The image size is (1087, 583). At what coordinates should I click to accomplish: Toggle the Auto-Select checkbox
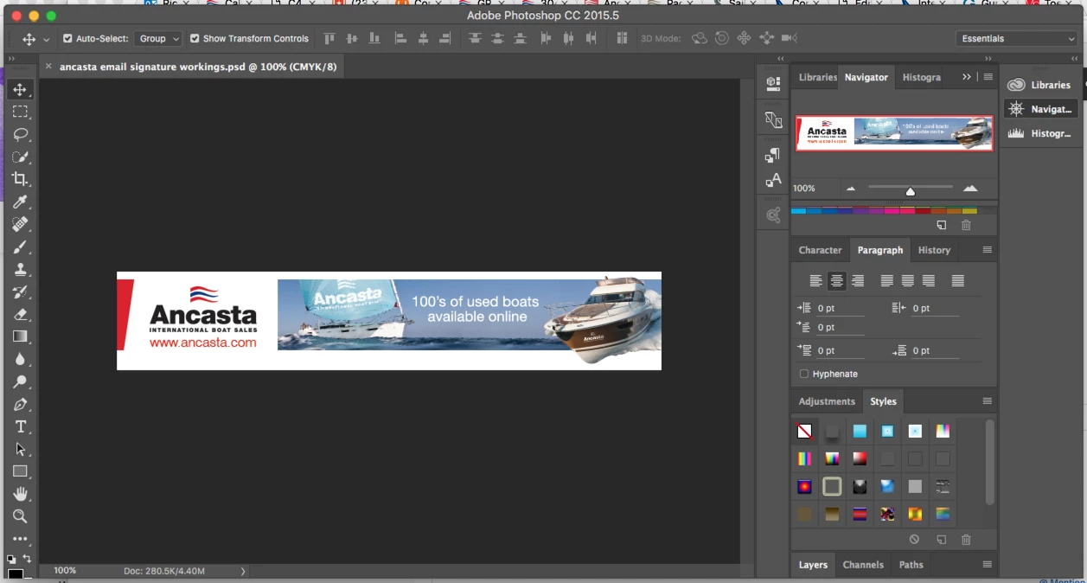click(x=67, y=39)
